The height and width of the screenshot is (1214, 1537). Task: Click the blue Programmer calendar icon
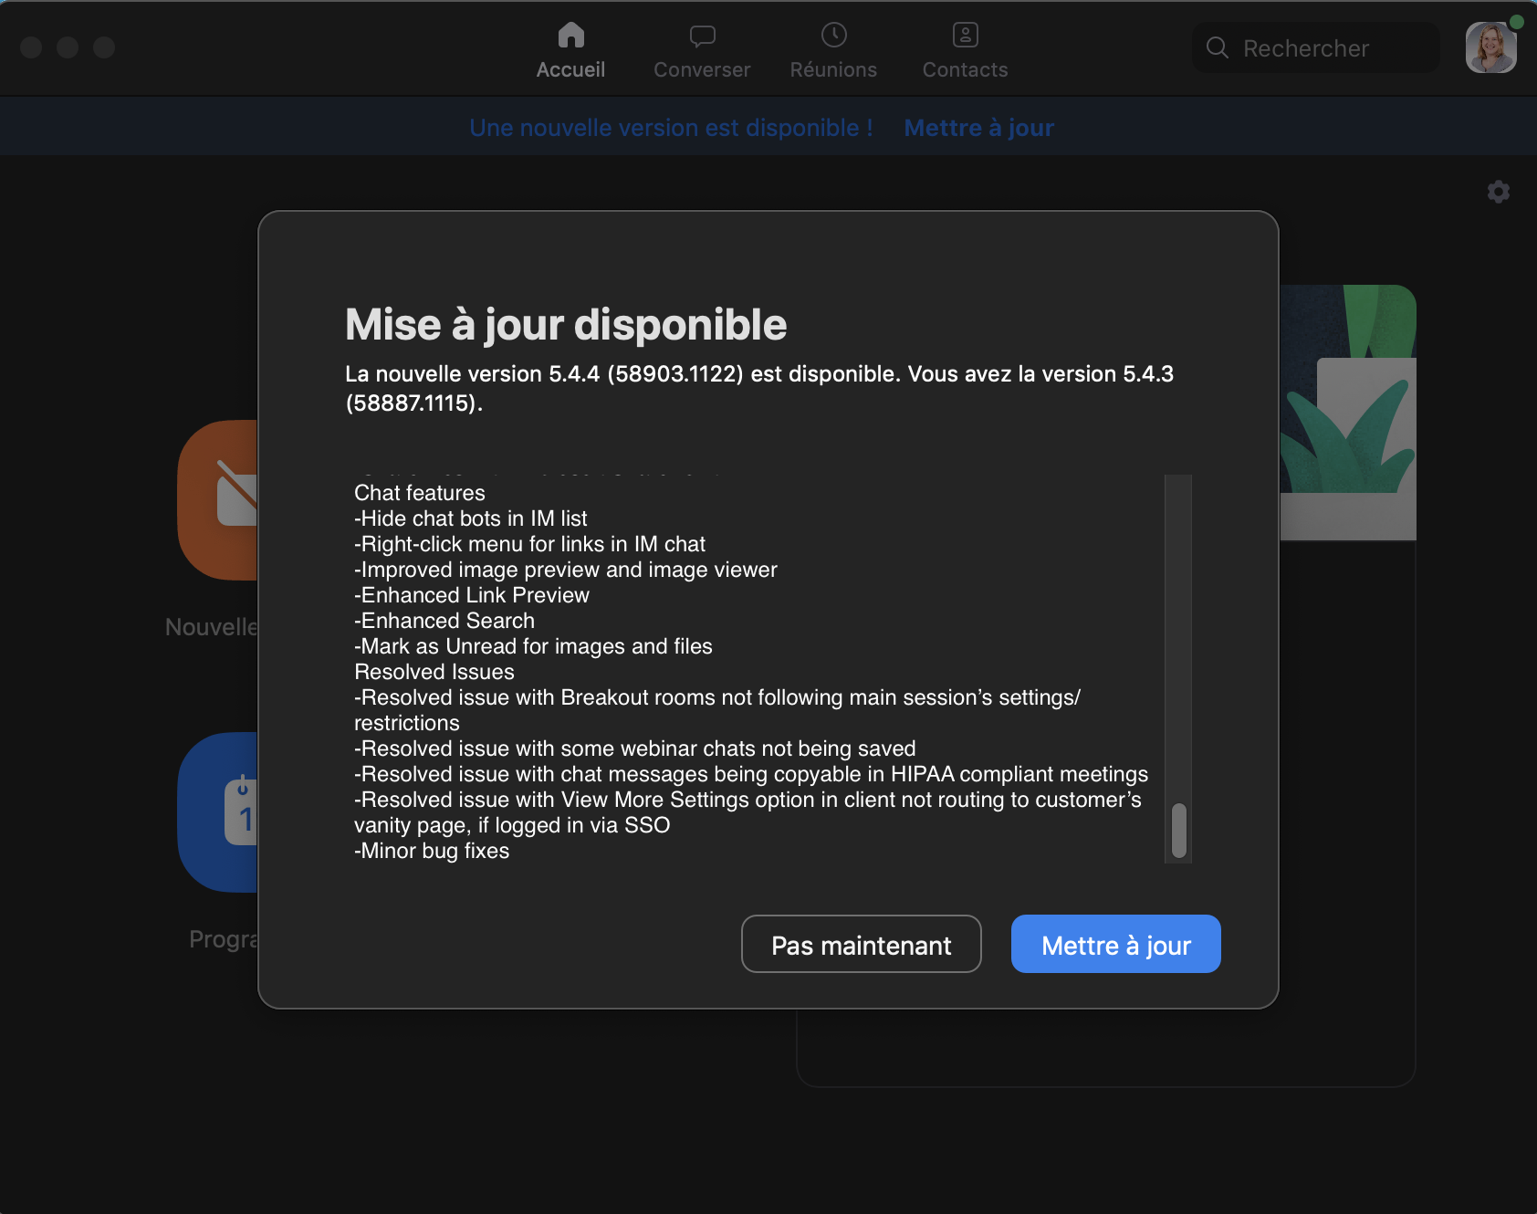point(219,811)
